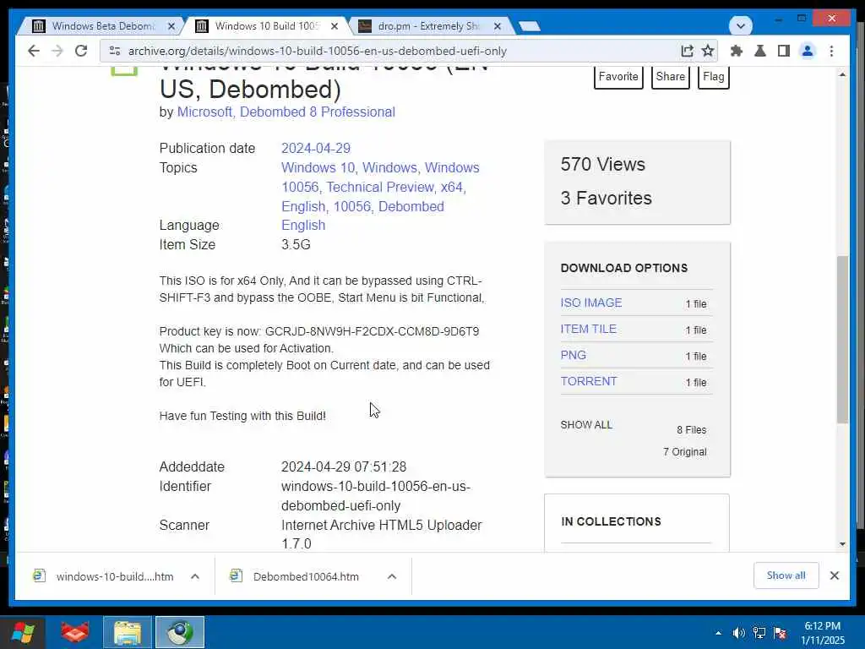Open the TORRENT download option
This screenshot has width=865, height=649.
tap(589, 381)
